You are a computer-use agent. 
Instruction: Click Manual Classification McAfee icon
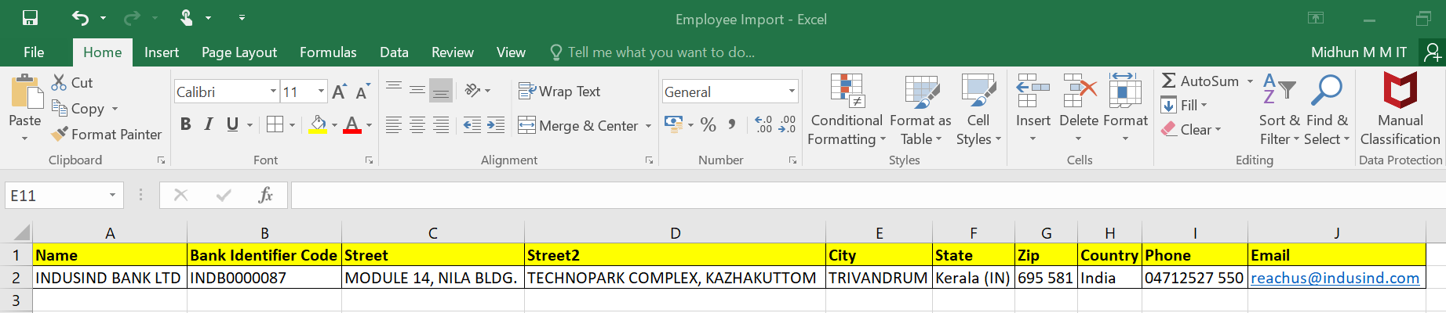[x=1400, y=91]
